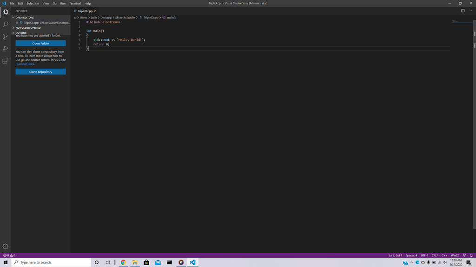Open Microsoft Store from the taskbar
Screen dimensions: 476x267
click(x=146, y=262)
